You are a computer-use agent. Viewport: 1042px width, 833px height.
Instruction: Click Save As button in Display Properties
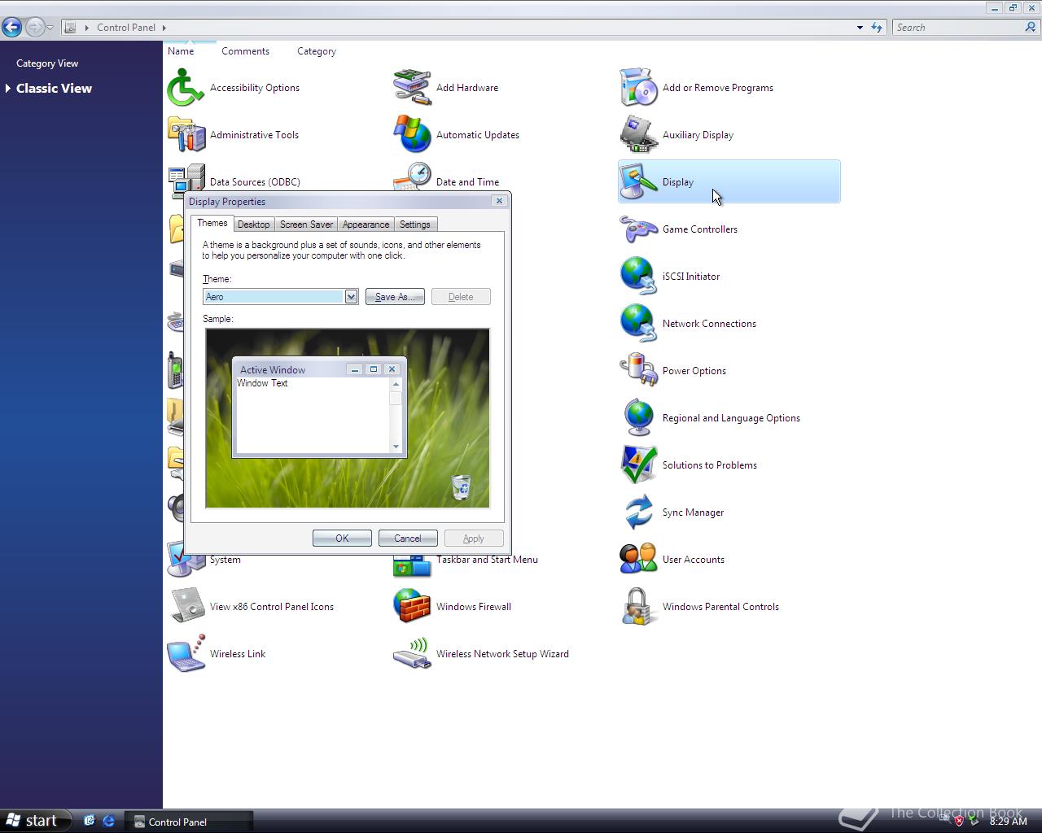pos(395,297)
